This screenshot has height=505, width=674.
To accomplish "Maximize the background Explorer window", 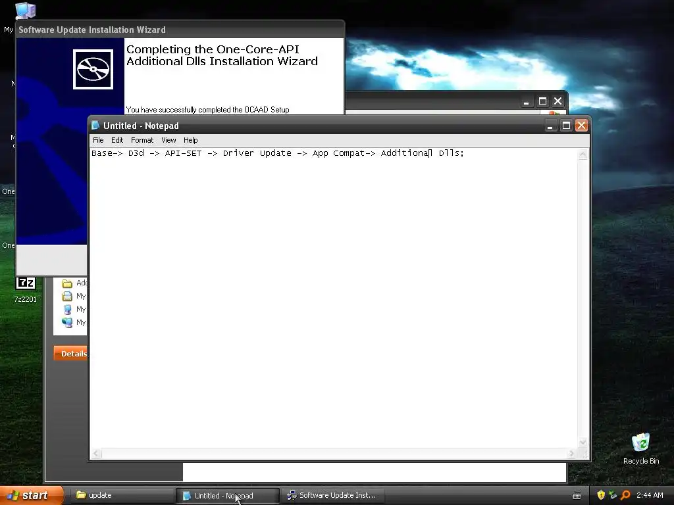I will (542, 102).
